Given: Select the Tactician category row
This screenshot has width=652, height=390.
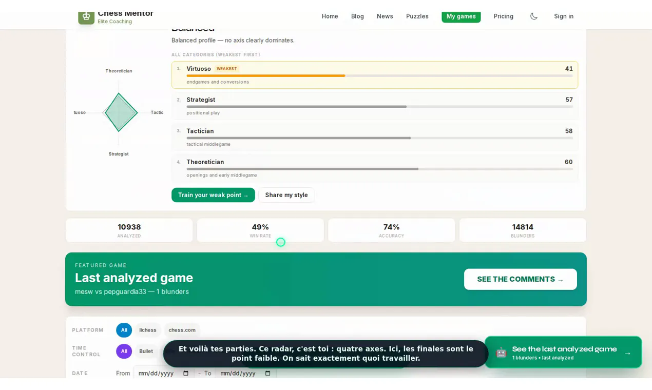Looking at the screenshot, I should pos(375,137).
